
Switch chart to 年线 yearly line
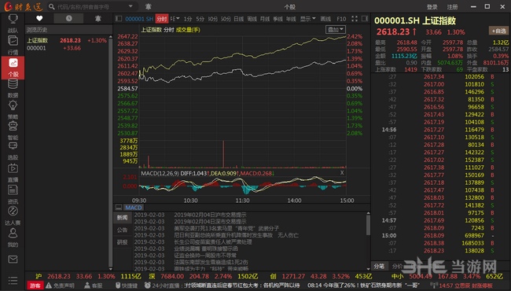[291, 19]
